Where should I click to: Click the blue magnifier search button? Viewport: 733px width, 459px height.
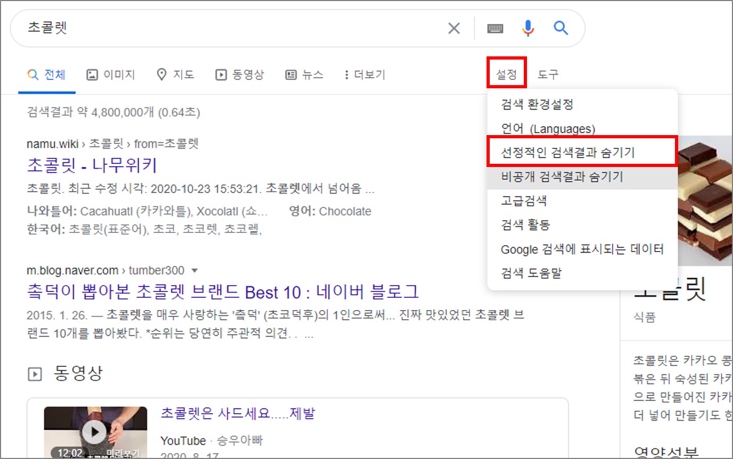(561, 28)
